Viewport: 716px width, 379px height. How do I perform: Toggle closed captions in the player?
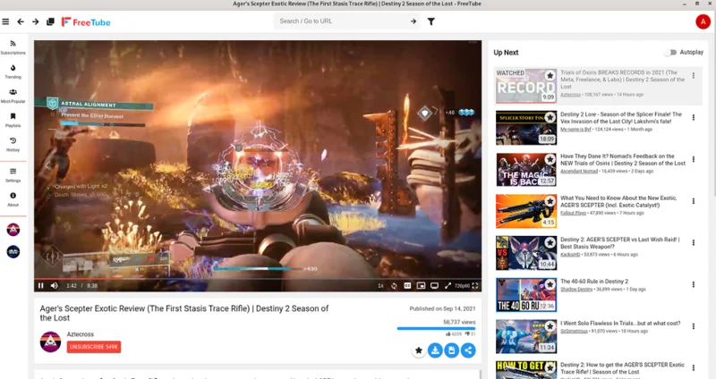click(407, 285)
